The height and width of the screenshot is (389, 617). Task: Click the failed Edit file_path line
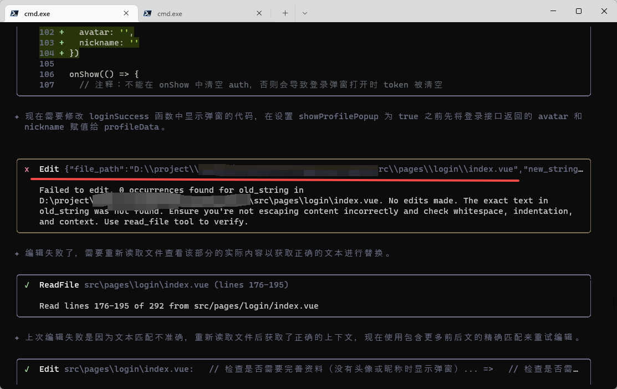[x=311, y=169]
